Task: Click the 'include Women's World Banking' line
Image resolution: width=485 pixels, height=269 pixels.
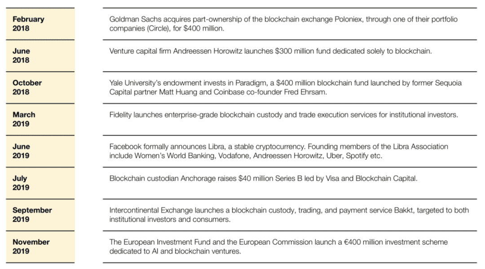Action: (246, 156)
